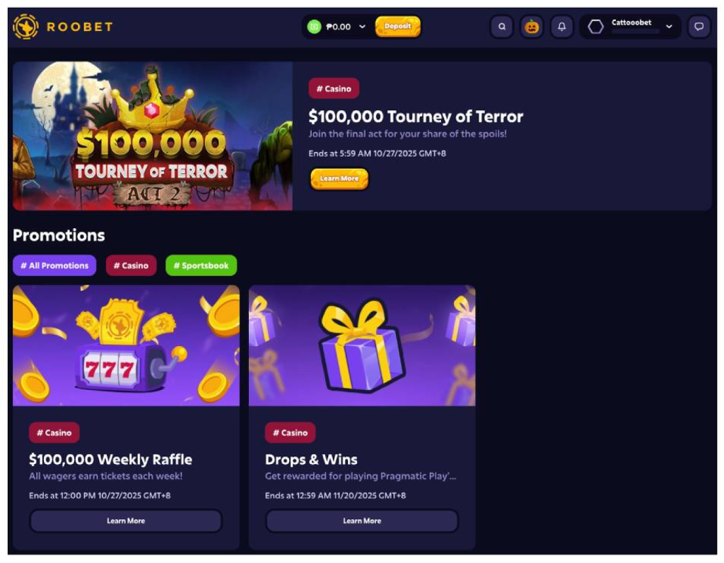
Task: Open the search magnifier icon
Action: [502, 27]
